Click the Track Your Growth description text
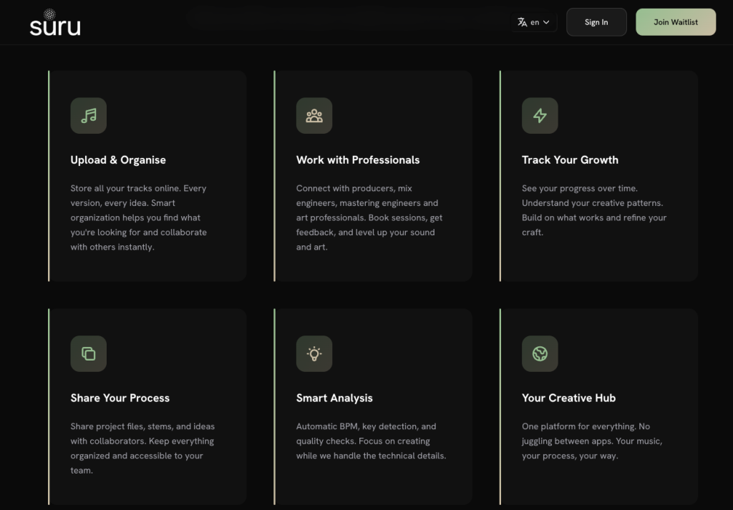733x510 pixels. click(x=593, y=210)
